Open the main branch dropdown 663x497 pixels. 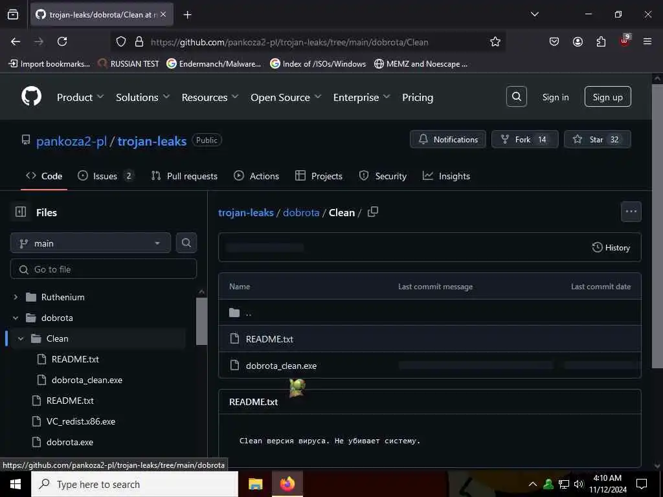pos(91,243)
